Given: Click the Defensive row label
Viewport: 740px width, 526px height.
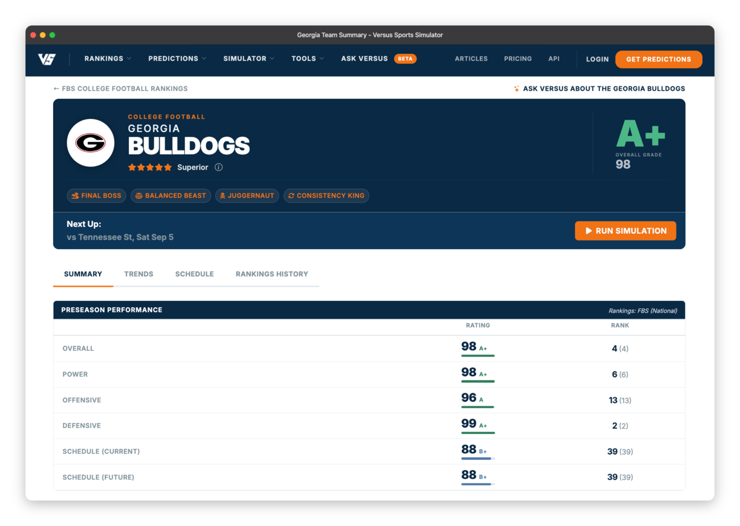Looking at the screenshot, I should (x=81, y=425).
